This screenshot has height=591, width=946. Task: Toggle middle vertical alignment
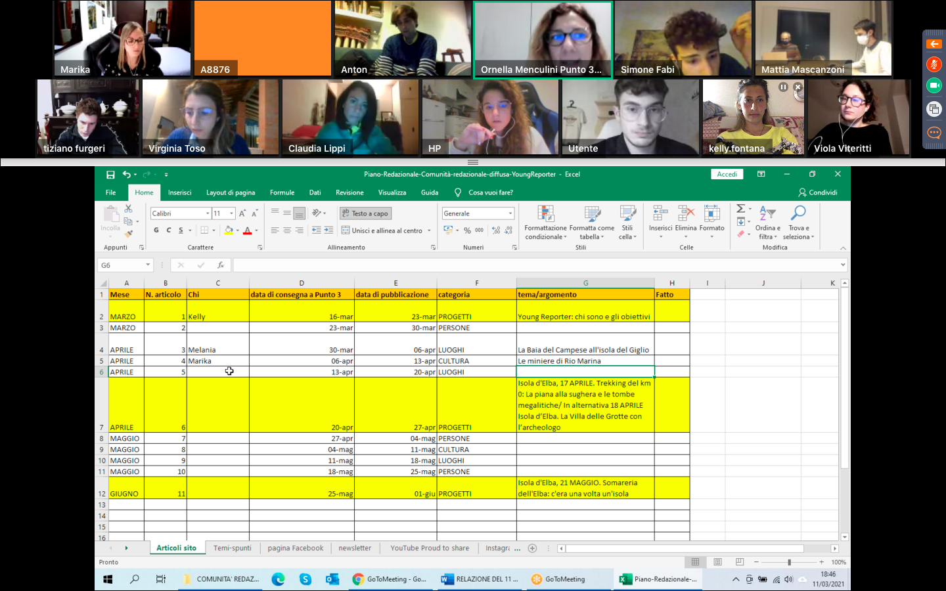click(287, 213)
